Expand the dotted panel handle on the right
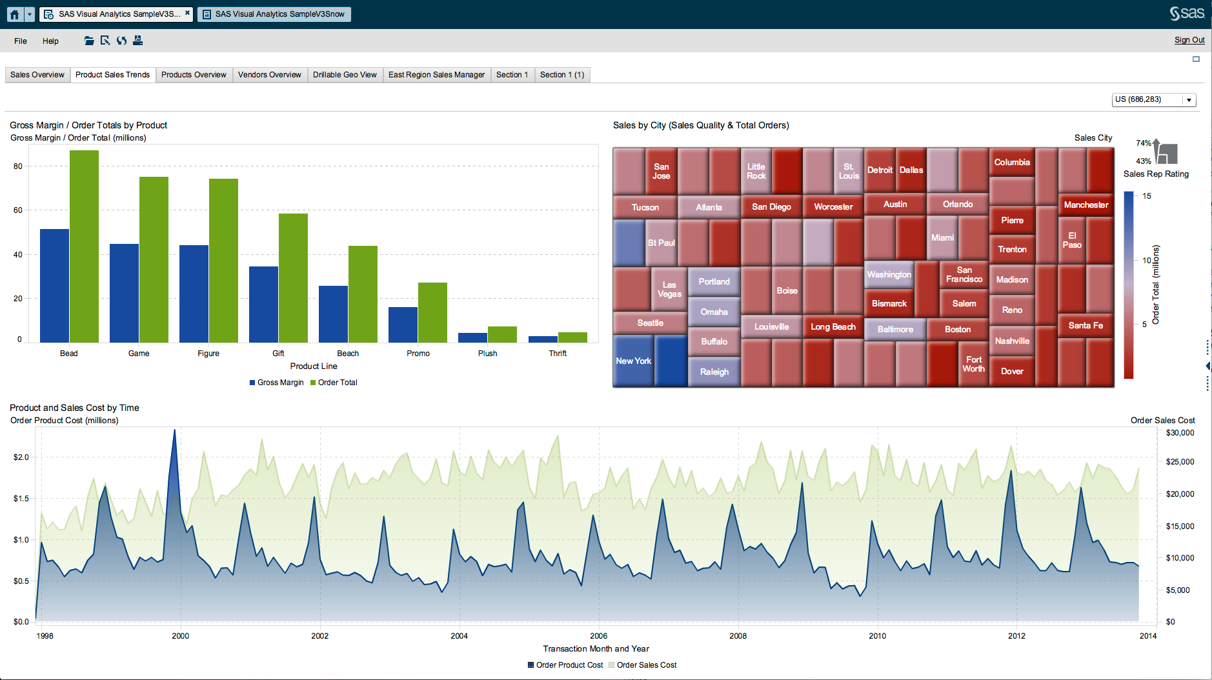This screenshot has height=680, width=1212. click(1207, 348)
